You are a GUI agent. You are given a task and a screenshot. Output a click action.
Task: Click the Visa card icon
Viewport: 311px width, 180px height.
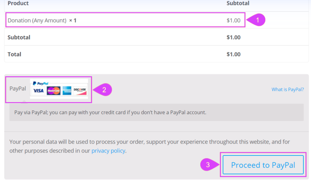tap(38, 91)
